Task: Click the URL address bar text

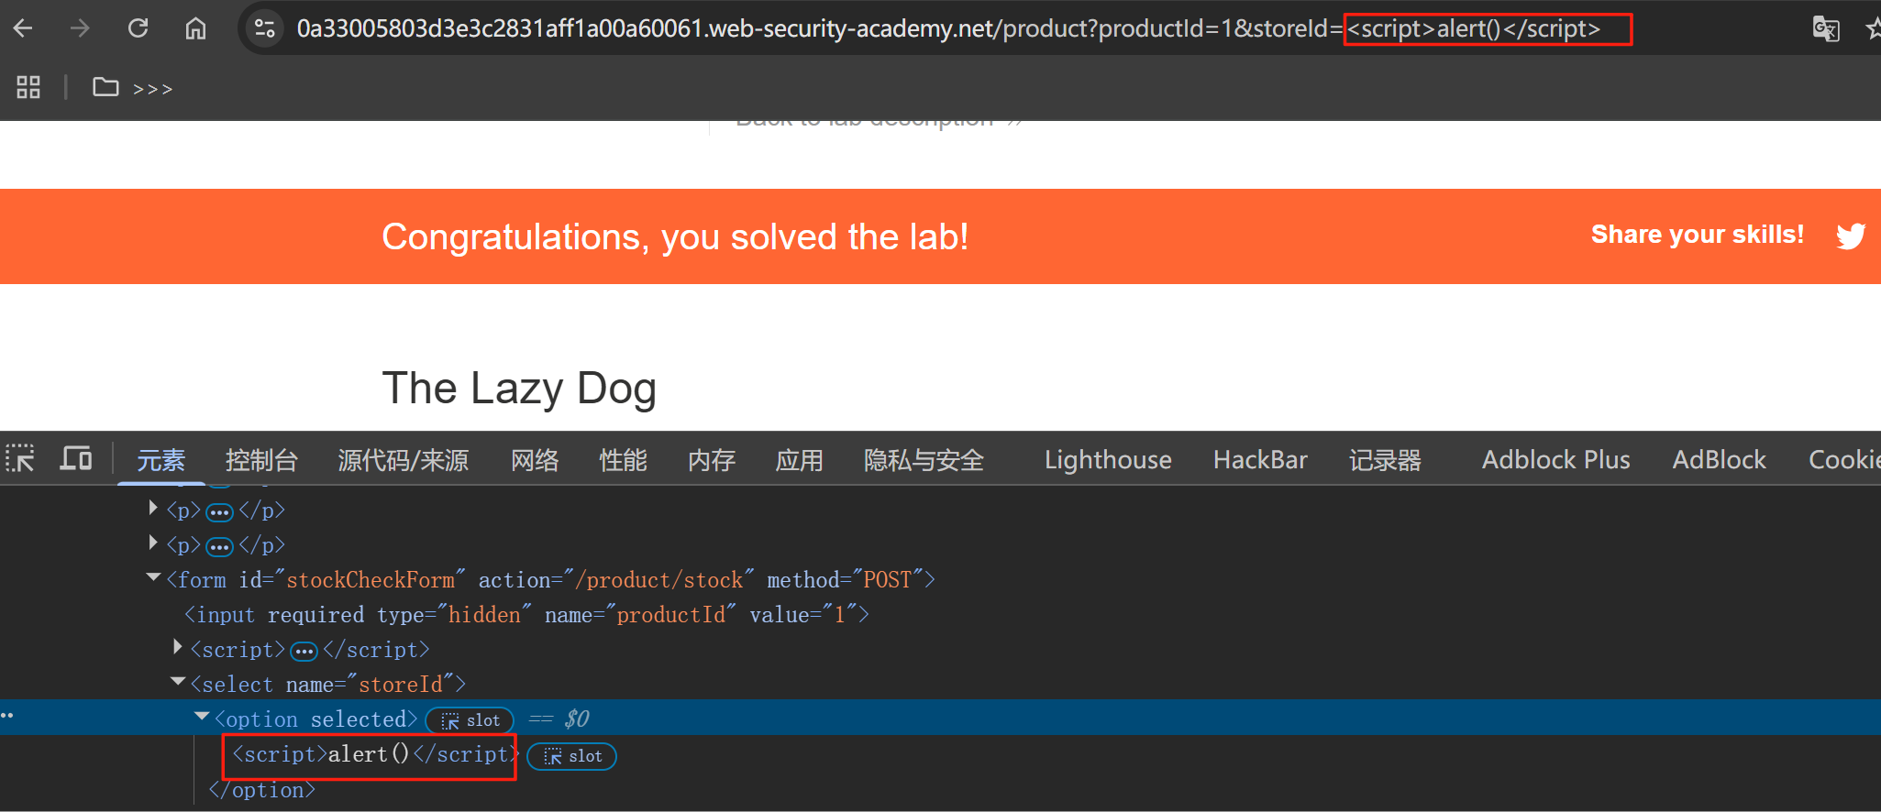Action: [947, 28]
